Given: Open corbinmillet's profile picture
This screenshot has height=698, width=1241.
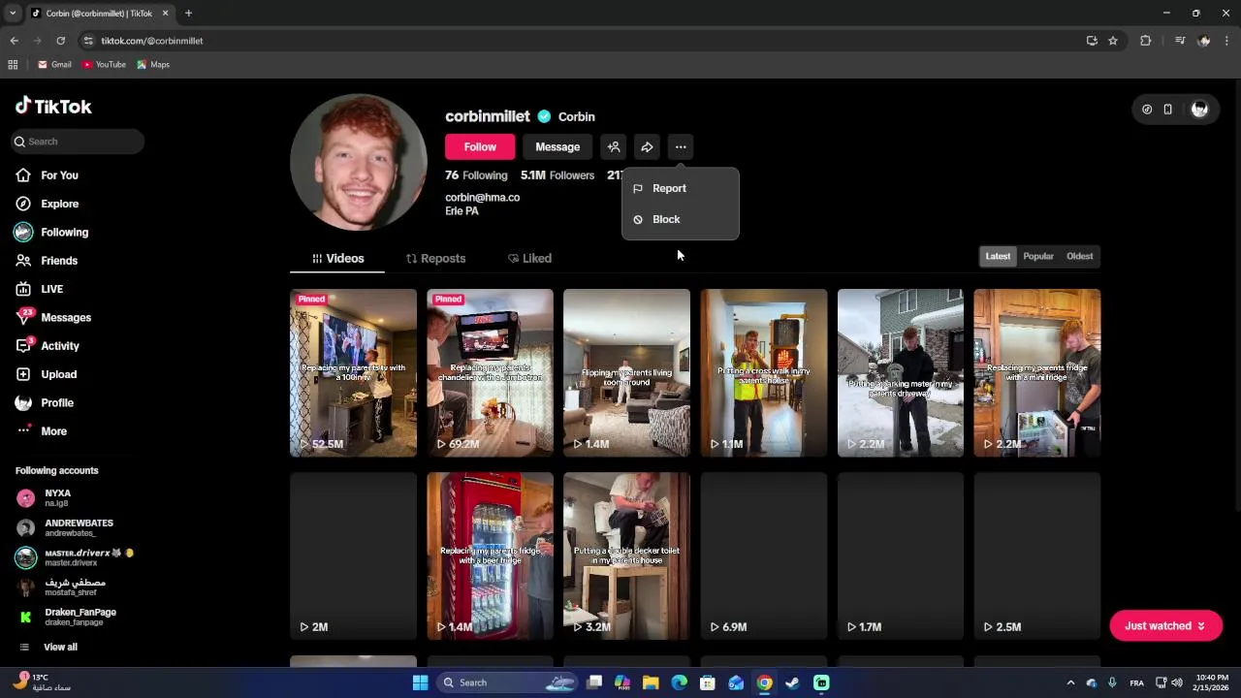Looking at the screenshot, I should point(359,162).
